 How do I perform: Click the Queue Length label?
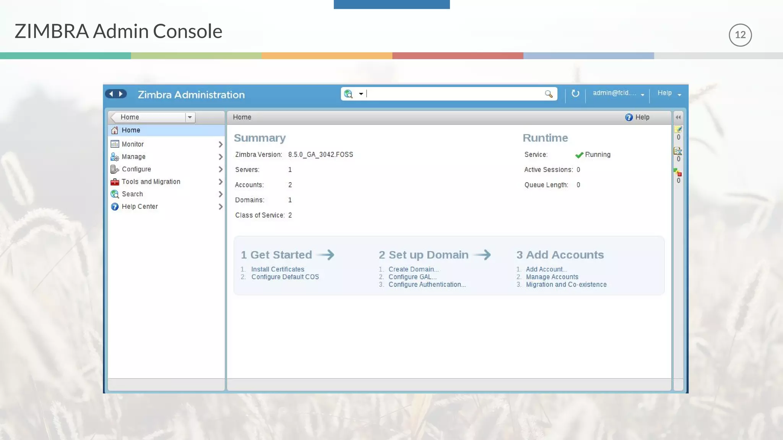pyautogui.click(x=546, y=185)
